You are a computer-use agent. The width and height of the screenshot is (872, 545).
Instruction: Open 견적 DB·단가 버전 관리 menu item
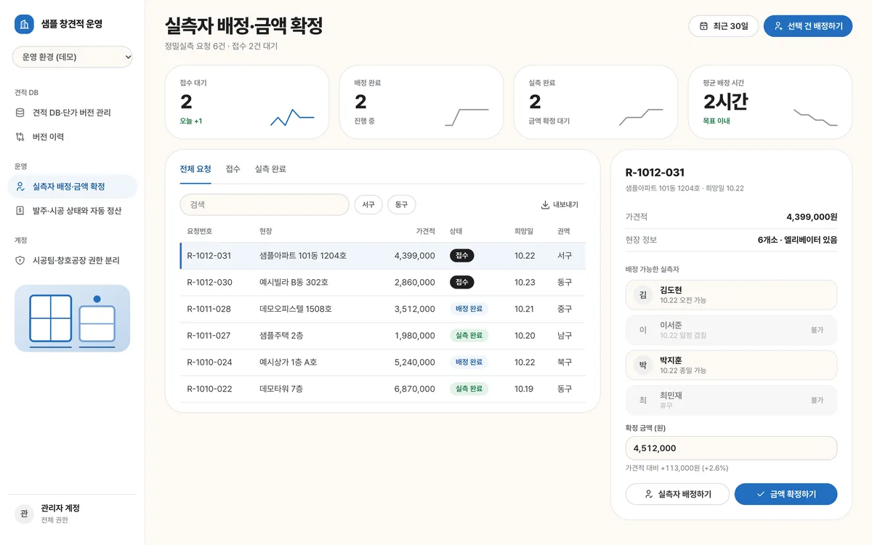(73, 113)
